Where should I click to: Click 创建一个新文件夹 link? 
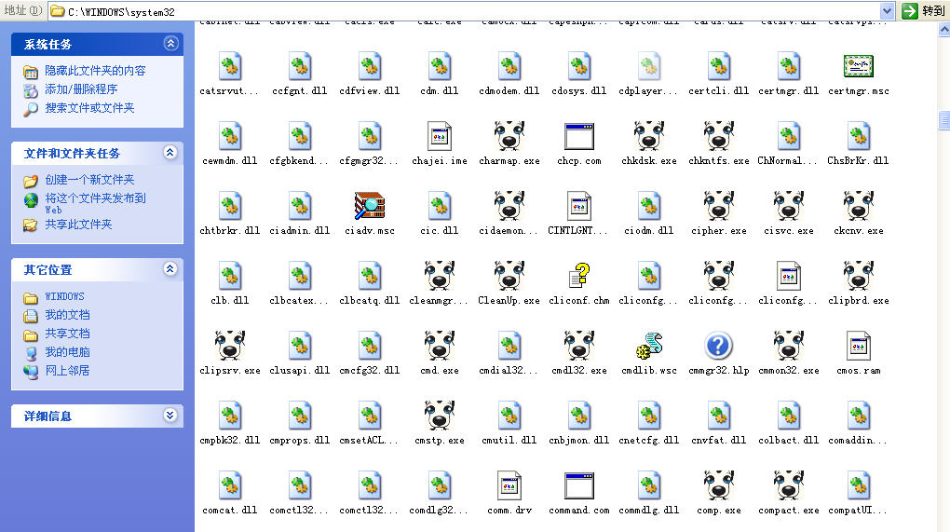click(x=89, y=180)
